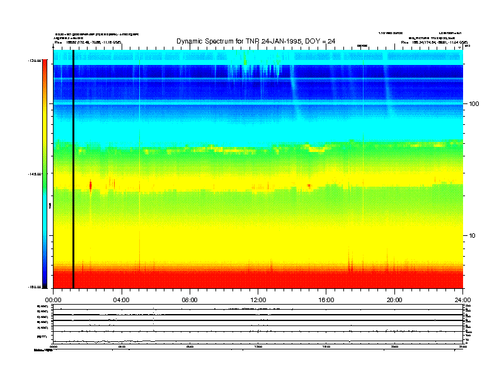This screenshot has width=499, height=386.
Task: Click the '-145.00' color scale label
Action: coord(35,174)
